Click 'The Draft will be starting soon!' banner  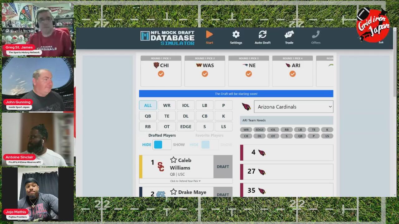[236, 94]
